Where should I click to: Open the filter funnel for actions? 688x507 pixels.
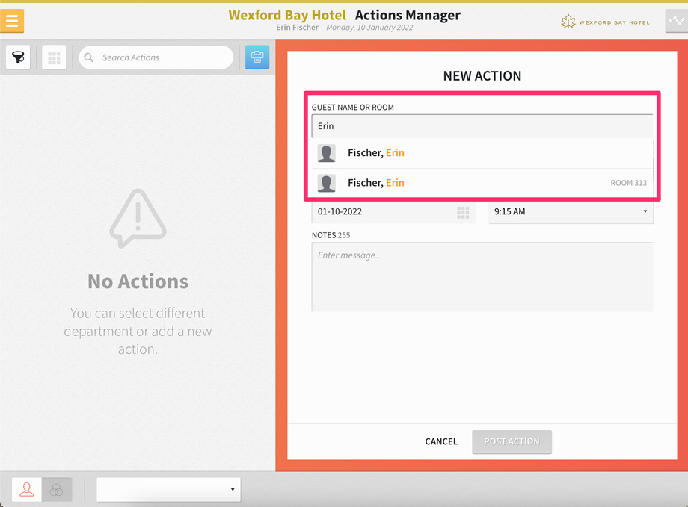coord(18,57)
